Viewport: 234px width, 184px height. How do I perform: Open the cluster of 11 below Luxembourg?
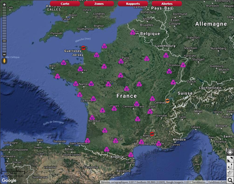click(x=166, y=55)
